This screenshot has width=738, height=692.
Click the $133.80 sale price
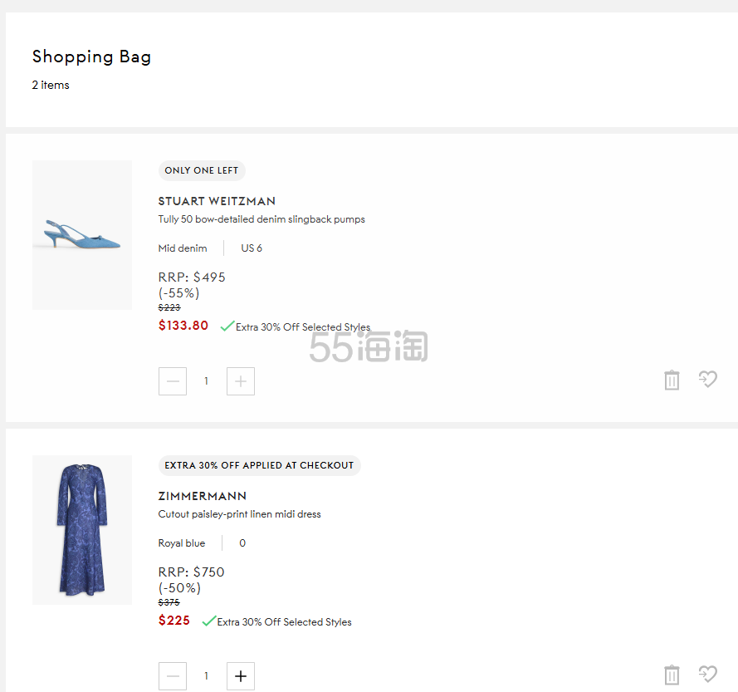[183, 326]
